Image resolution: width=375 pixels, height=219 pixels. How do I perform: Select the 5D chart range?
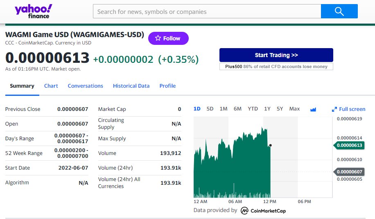[210, 109]
